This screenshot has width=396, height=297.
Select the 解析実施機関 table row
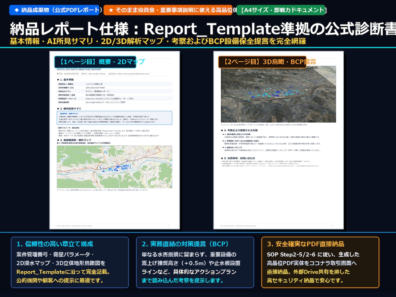tap(115, 102)
